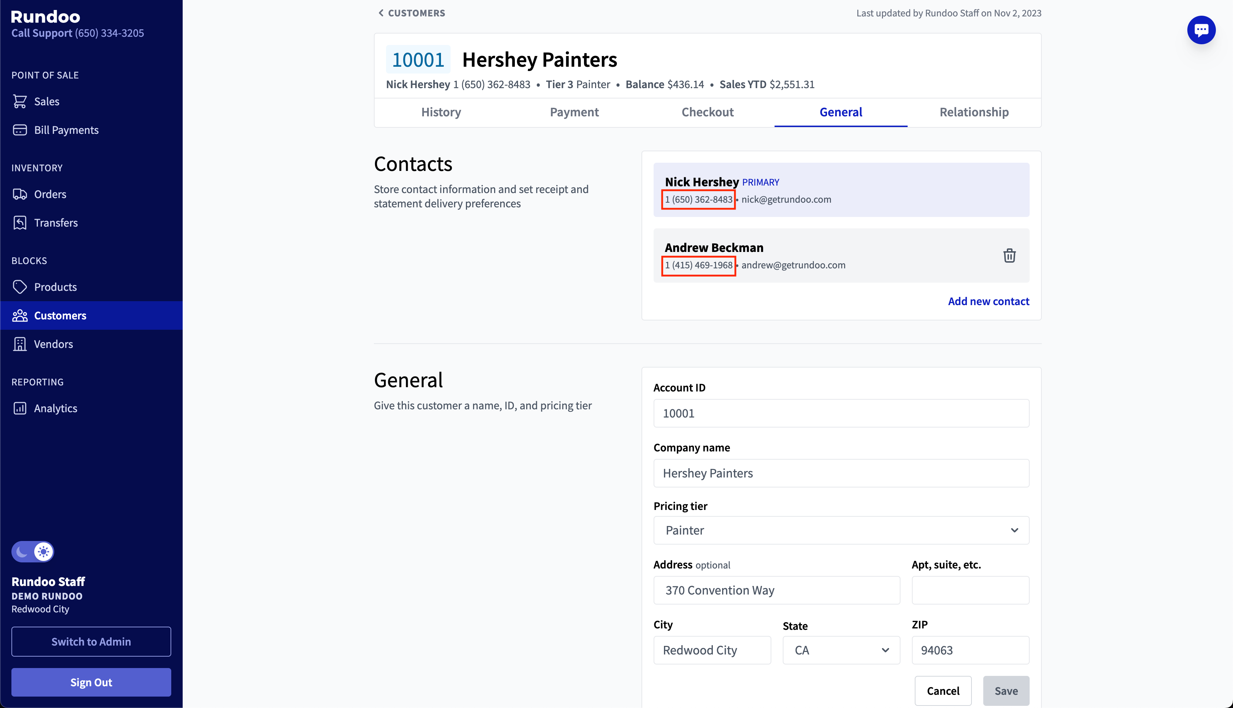This screenshot has width=1233, height=708.
Task: Switch to the History tab
Action: (x=441, y=112)
